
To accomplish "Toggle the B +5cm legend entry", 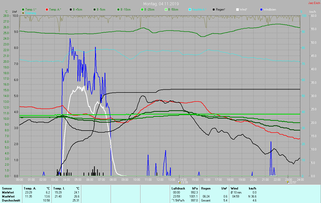I will tap(71, 10).
